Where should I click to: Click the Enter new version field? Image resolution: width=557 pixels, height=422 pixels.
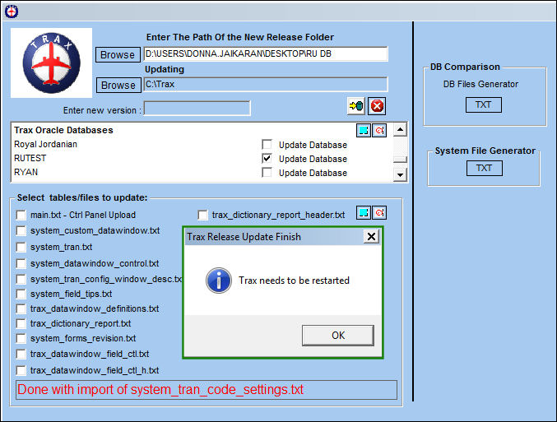click(x=197, y=109)
